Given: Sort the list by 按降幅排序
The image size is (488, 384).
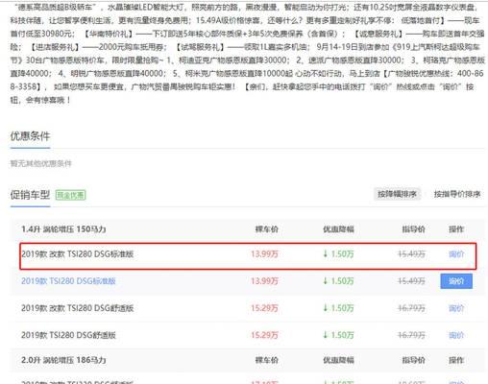Looking at the screenshot, I should [397, 194].
